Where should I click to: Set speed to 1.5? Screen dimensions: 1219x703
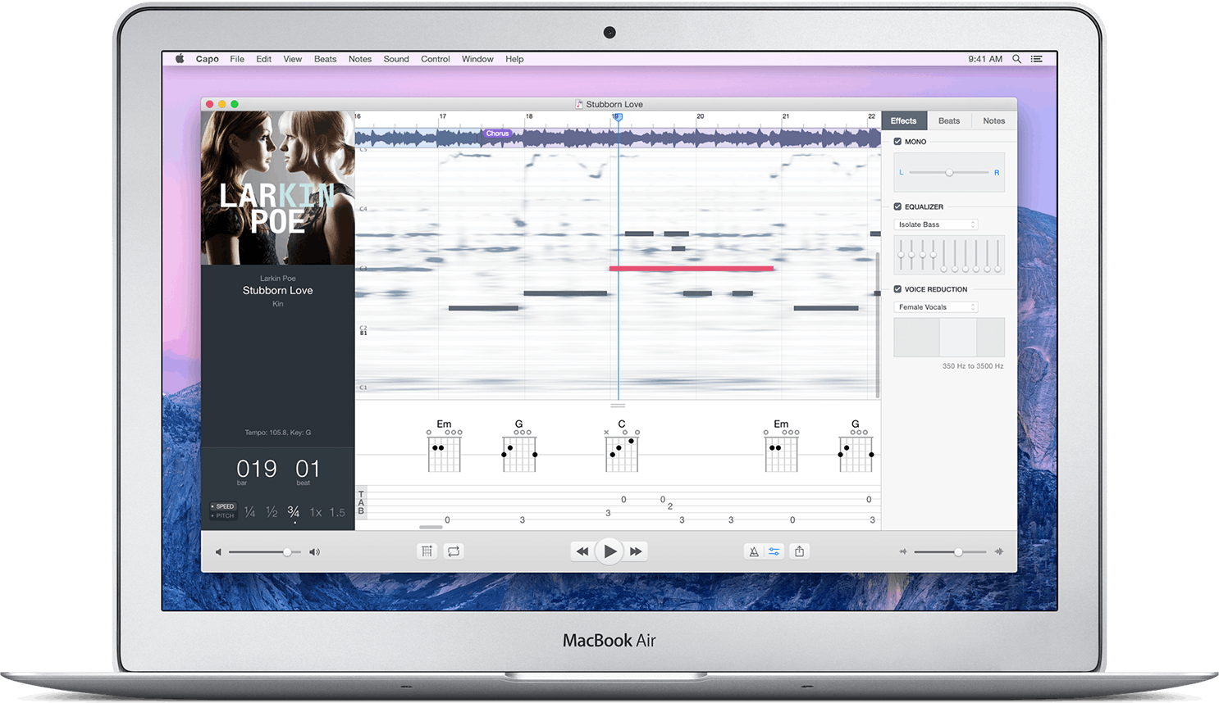(337, 512)
